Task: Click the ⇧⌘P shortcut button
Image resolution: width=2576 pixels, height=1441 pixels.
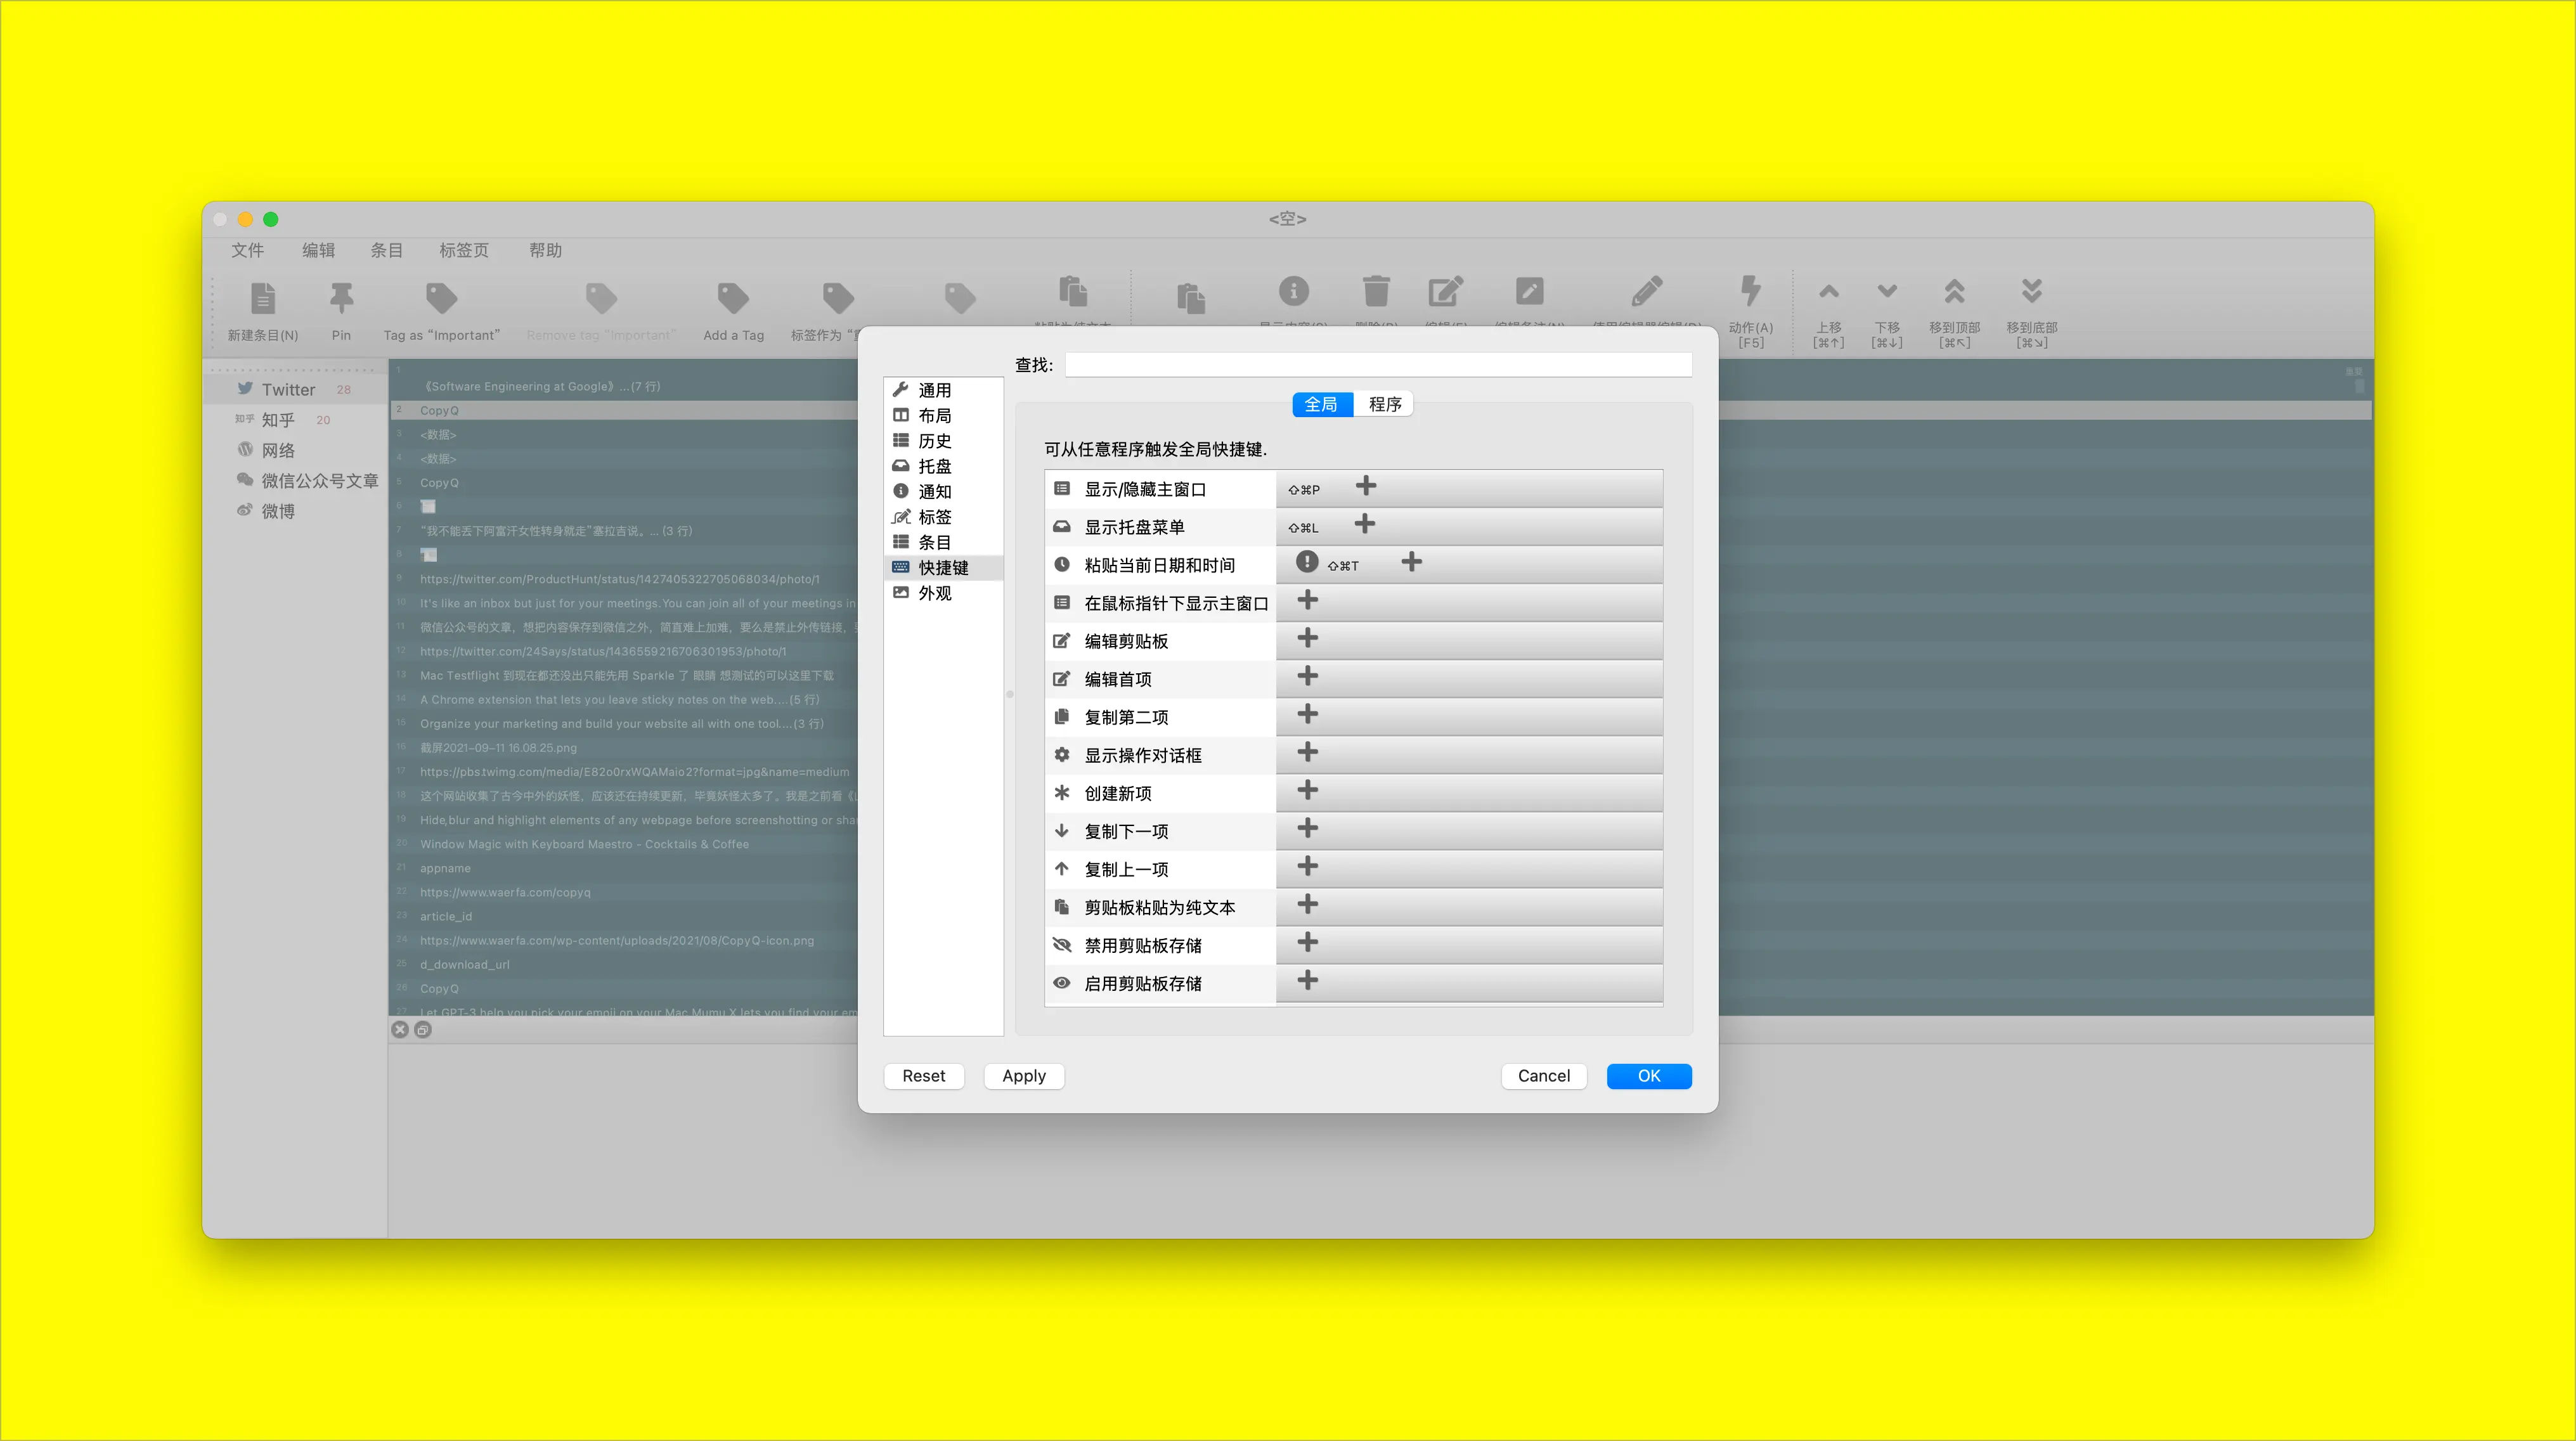Action: point(1304,489)
